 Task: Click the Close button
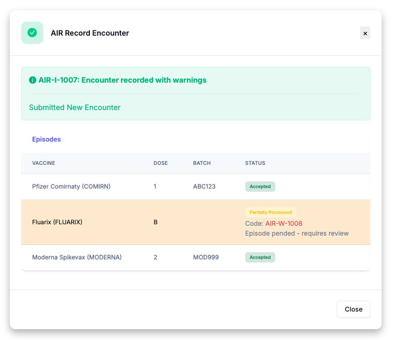click(353, 309)
